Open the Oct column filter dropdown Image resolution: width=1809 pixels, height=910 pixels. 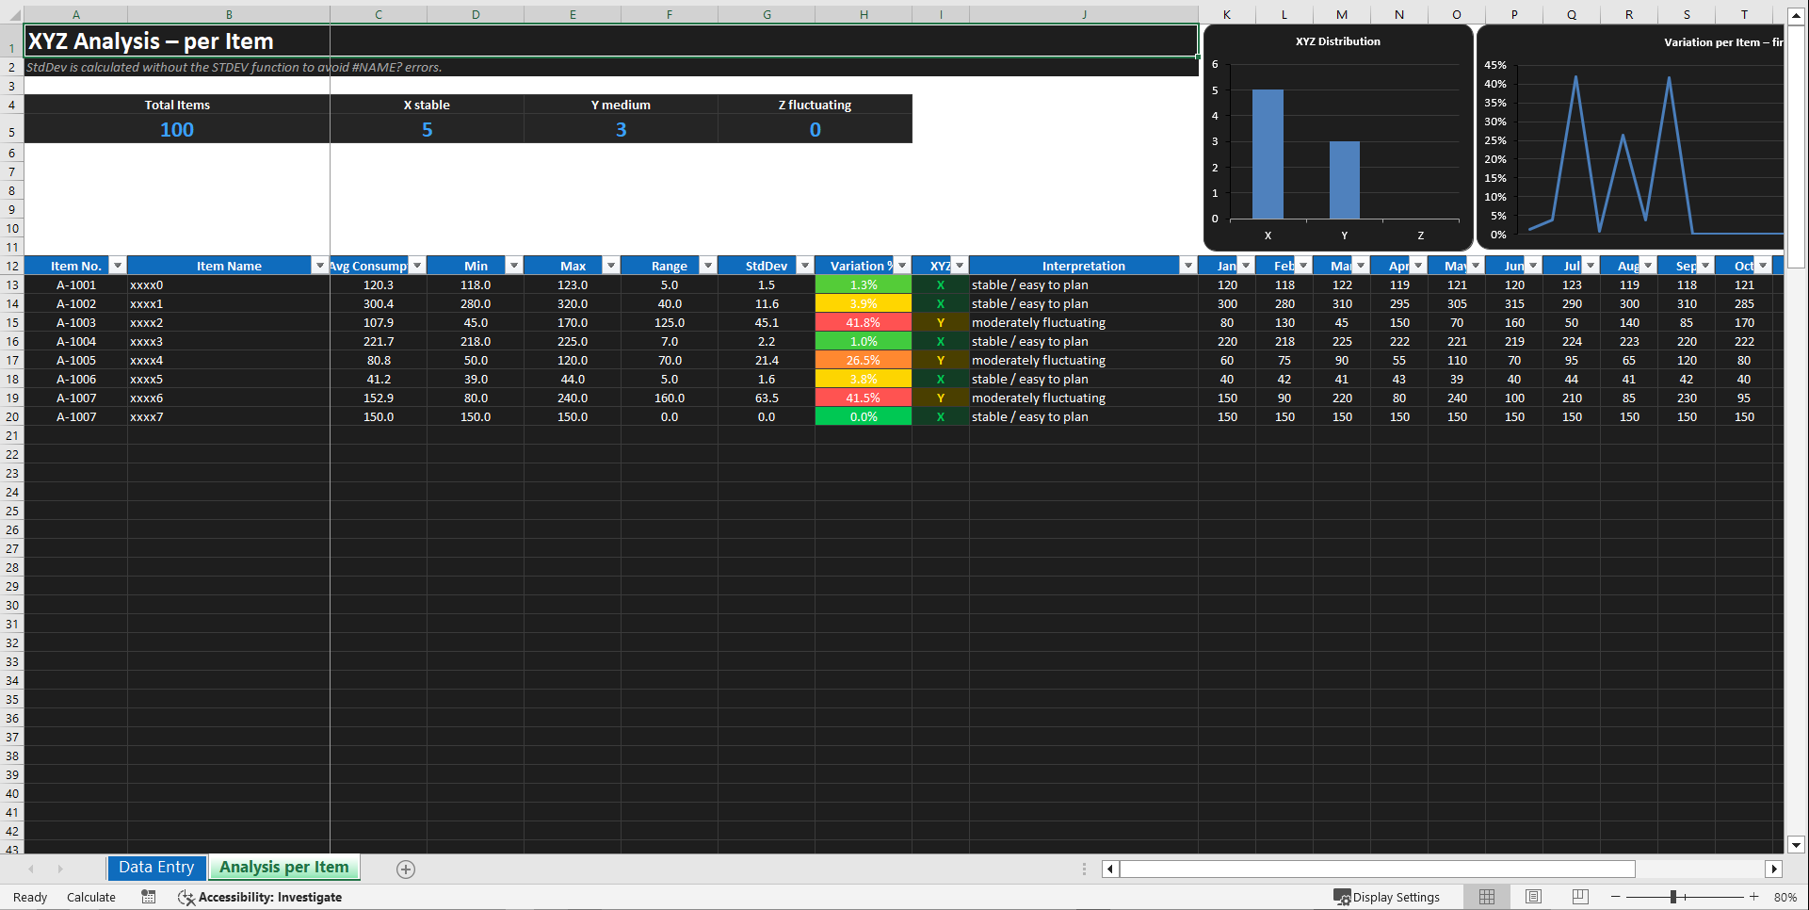coord(1763,266)
